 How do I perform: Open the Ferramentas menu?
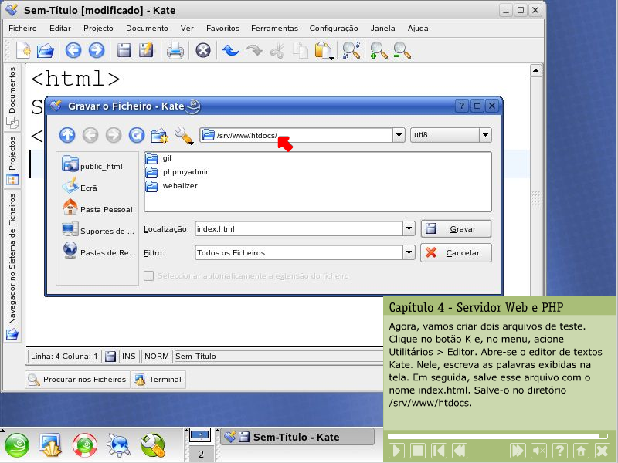click(274, 28)
